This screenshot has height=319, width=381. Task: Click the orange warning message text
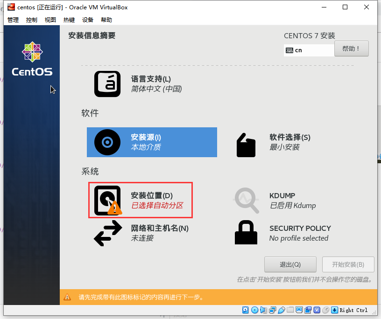pos(141,297)
